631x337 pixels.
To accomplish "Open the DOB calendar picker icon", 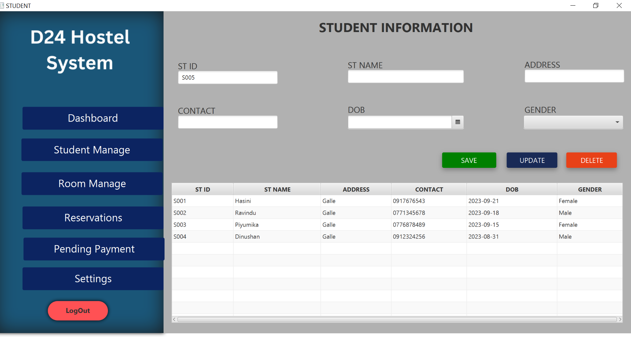I will click(x=458, y=122).
